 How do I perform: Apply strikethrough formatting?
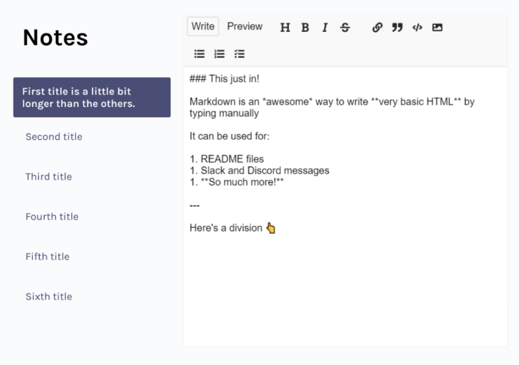point(345,27)
